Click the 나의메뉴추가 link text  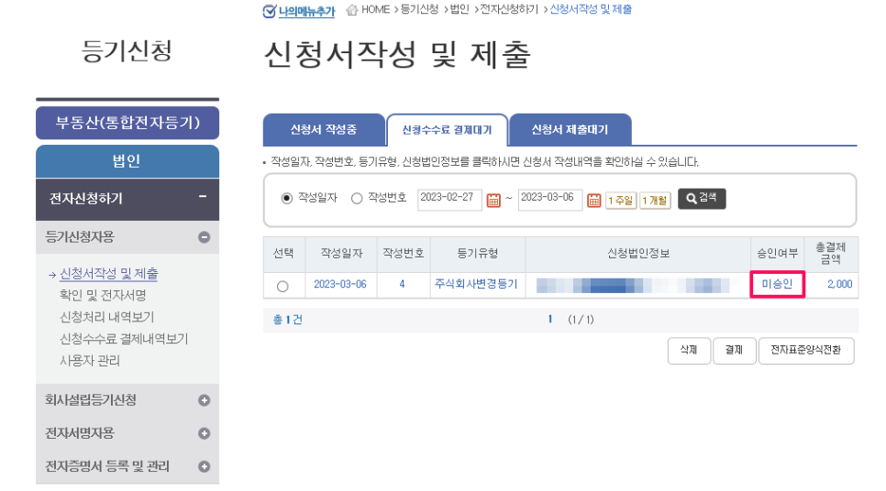[x=307, y=11]
